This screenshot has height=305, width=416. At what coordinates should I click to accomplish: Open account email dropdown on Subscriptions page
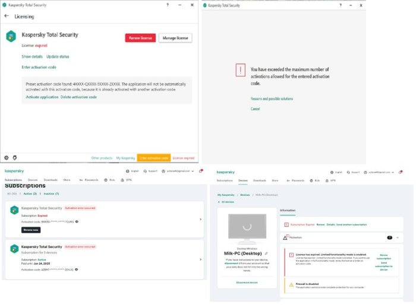(178, 171)
